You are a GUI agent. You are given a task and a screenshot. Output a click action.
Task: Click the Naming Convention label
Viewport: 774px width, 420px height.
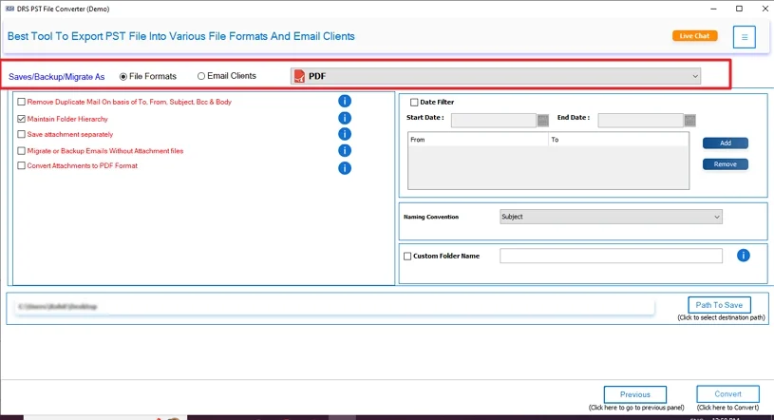pyautogui.click(x=431, y=217)
